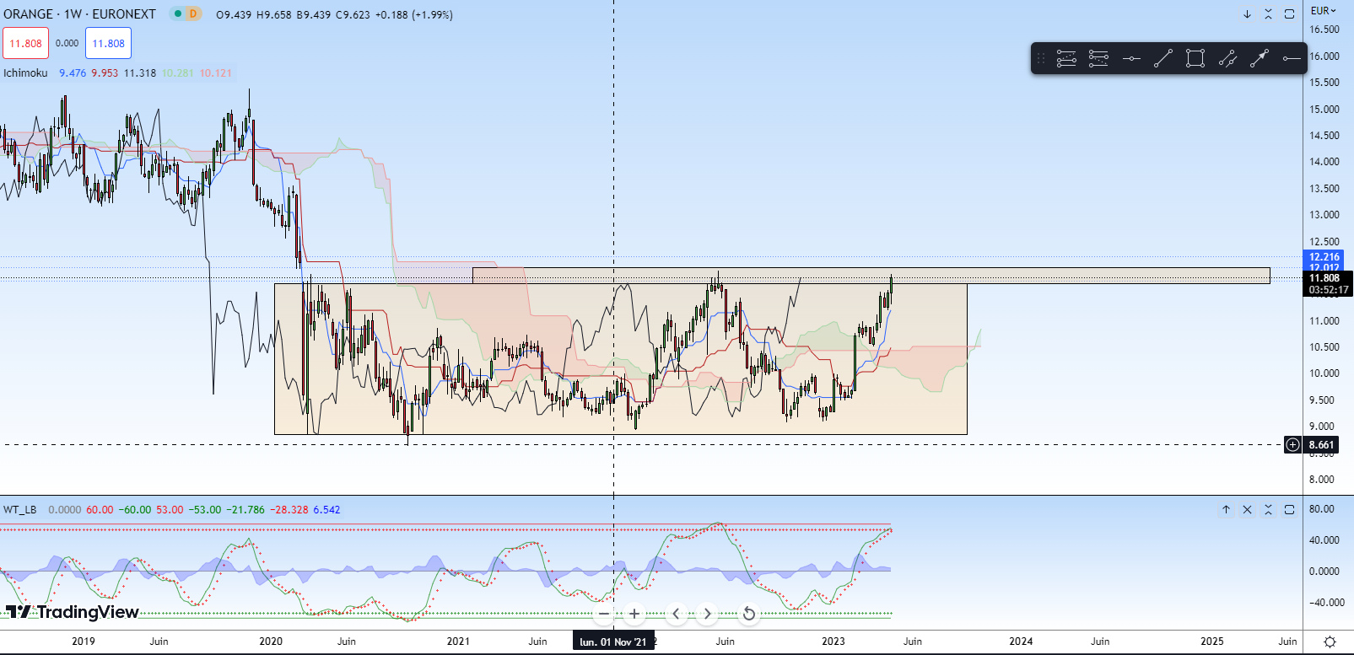Open the TradingView logo link
1354x655 pixels.
tap(73, 612)
